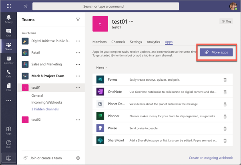This screenshot has width=241, height=165.
Task: Click Join or create a team
Action: [x=42, y=158]
